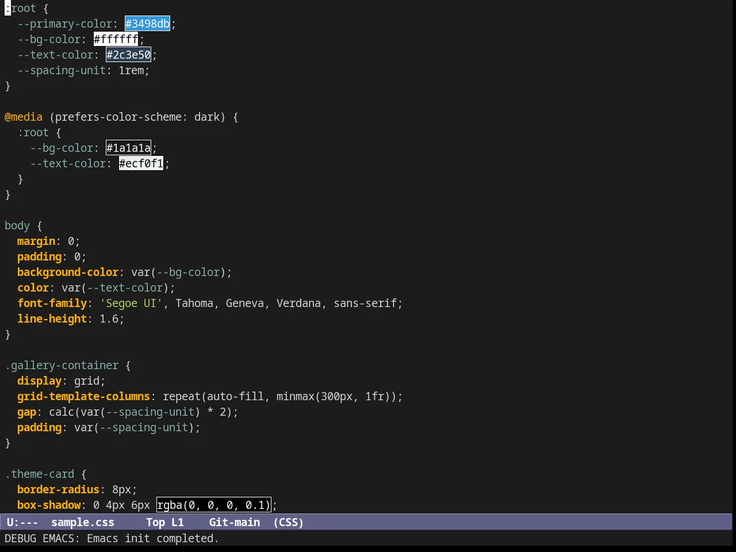
Task: Click var(--text-color) value
Action: (x=115, y=287)
